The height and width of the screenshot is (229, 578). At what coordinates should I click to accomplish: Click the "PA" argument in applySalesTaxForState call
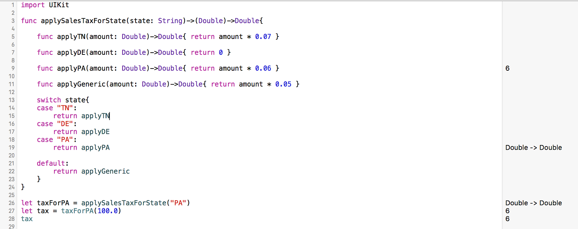(x=178, y=203)
